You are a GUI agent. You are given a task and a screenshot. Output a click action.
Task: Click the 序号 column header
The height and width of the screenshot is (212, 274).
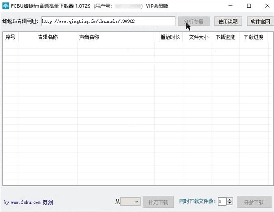[11, 37]
